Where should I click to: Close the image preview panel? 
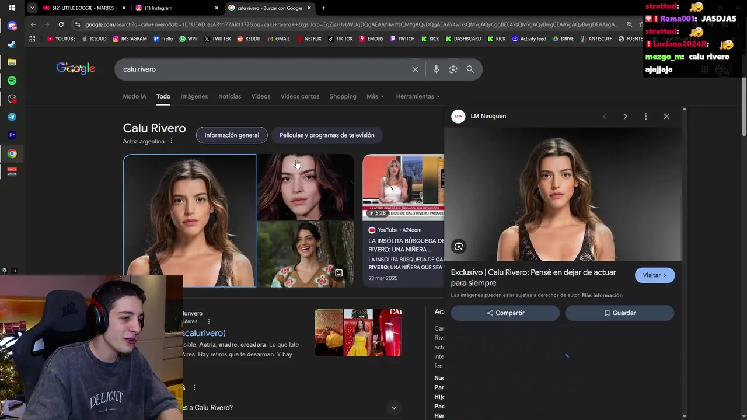click(666, 117)
